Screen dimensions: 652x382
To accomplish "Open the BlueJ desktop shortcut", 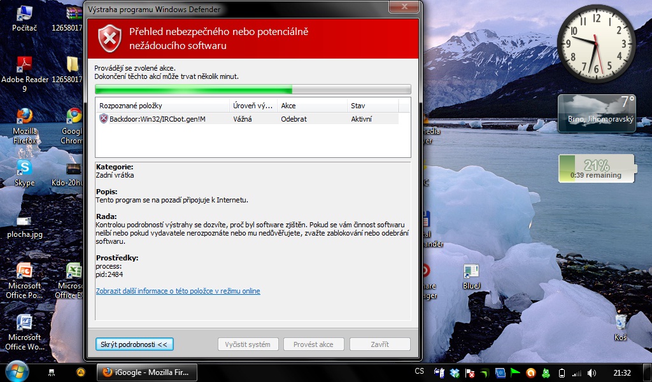I will [x=471, y=276].
